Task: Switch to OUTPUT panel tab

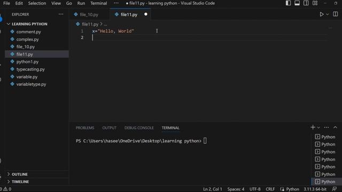Action: click(109, 128)
